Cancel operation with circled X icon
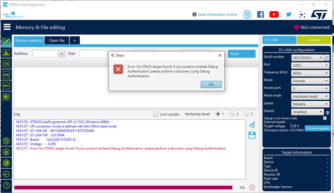The width and height of the screenshot is (334, 193). (252, 187)
